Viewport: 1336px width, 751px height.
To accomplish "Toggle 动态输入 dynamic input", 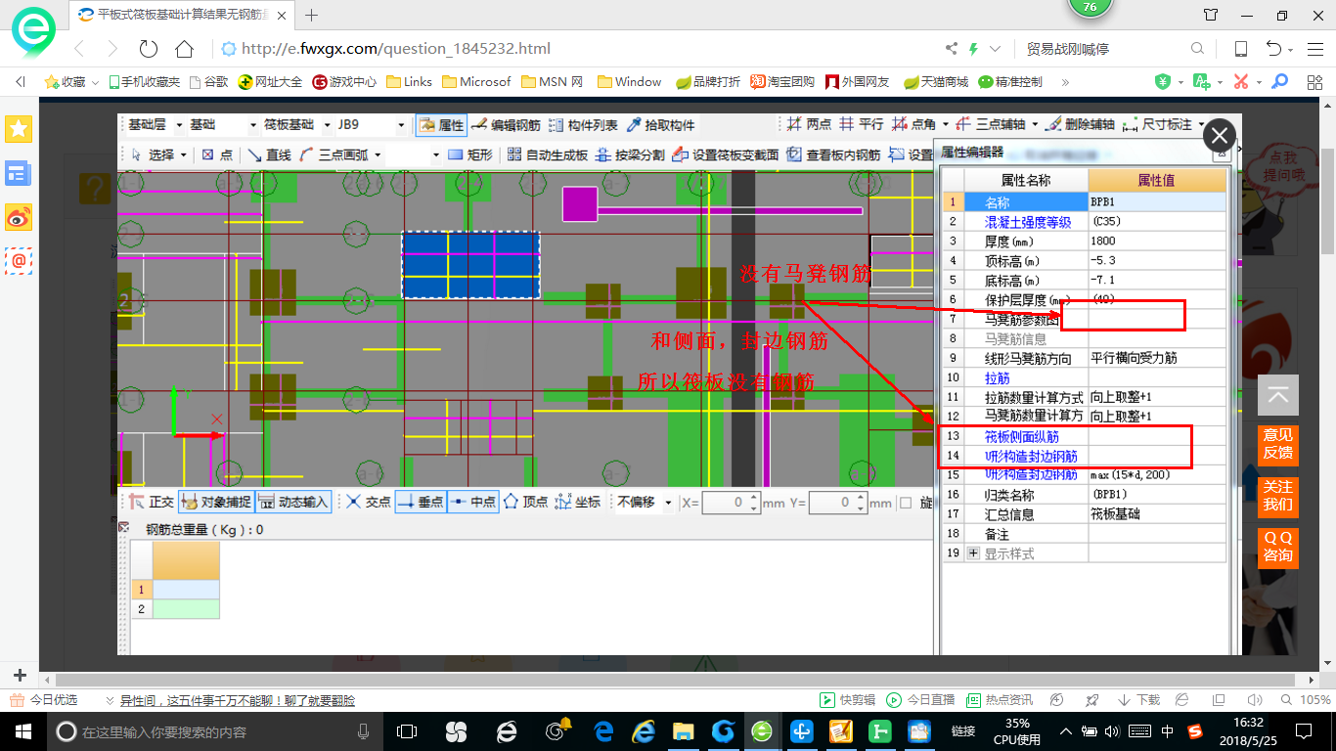I will pyautogui.click(x=293, y=502).
